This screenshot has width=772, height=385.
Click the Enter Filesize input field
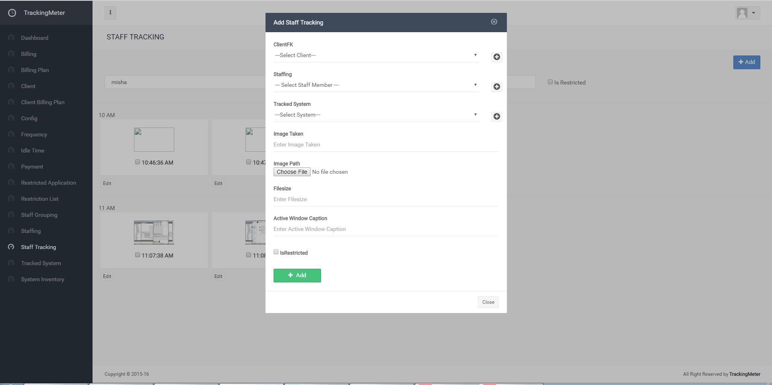point(385,200)
